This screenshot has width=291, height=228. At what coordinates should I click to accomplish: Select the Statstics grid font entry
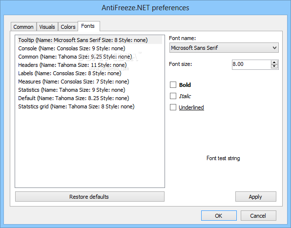tap(90, 106)
